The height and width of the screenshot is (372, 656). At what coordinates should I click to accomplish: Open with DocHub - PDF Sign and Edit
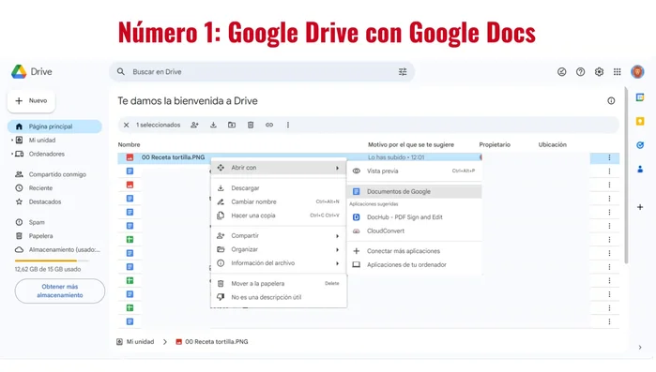[x=415, y=217]
